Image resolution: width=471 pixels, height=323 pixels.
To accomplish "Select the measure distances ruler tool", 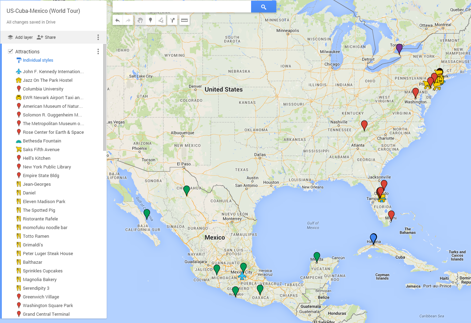I will [184, 20].
